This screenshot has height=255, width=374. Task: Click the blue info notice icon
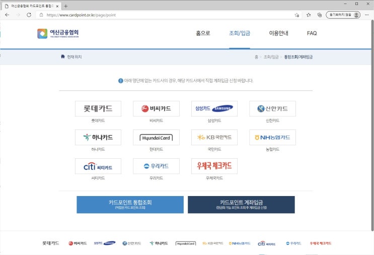tap(121, 81)
